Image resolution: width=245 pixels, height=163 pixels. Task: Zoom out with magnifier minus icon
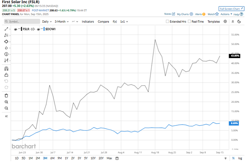pos(6,108)
